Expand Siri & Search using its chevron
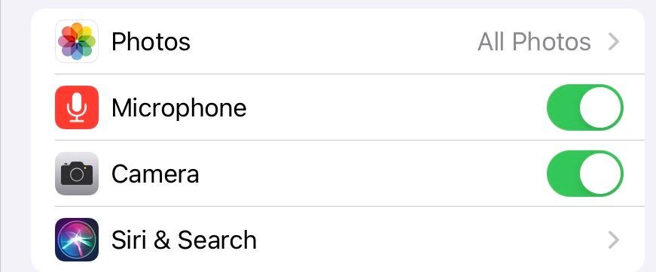 pyautogui.click(x=613, y=240)
